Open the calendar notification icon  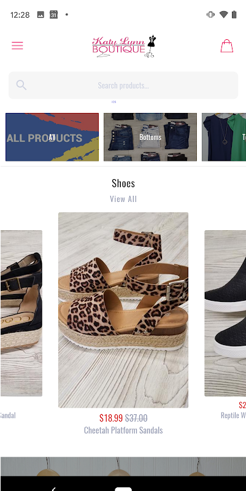[x=54, y=15]
